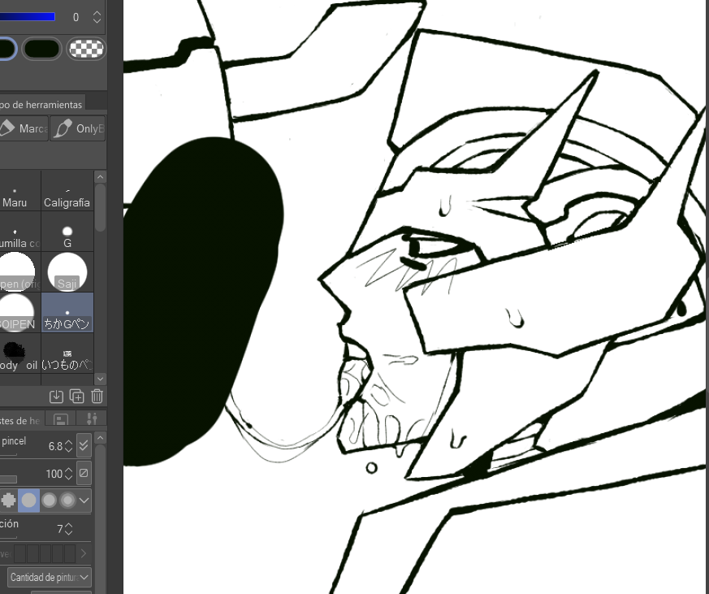Select the strong anti-aliasing option
The width and height of the screenshot is (709, 594).
pyautogui.click(x=68, y=501)
